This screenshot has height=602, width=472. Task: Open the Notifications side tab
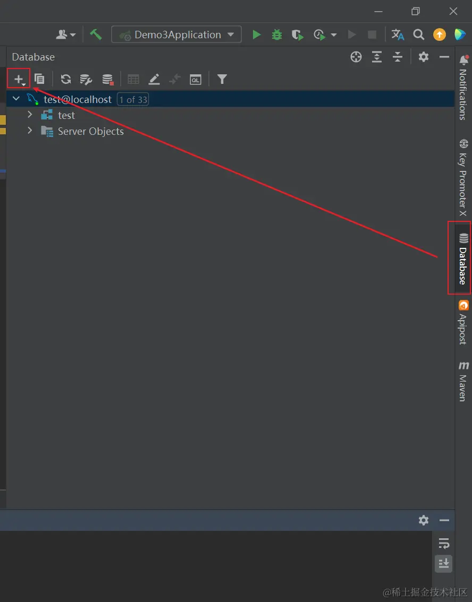[x=463, y=88]
